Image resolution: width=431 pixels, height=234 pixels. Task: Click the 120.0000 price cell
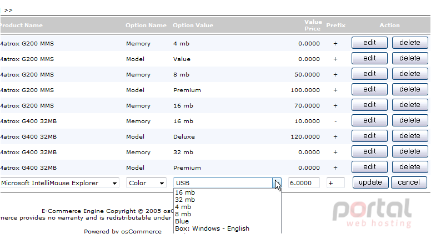305,136
